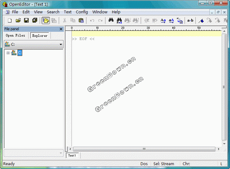Open the bottom filter dropdown in file panel
Viewport: 230px width, 169px height.
point(61,153)
